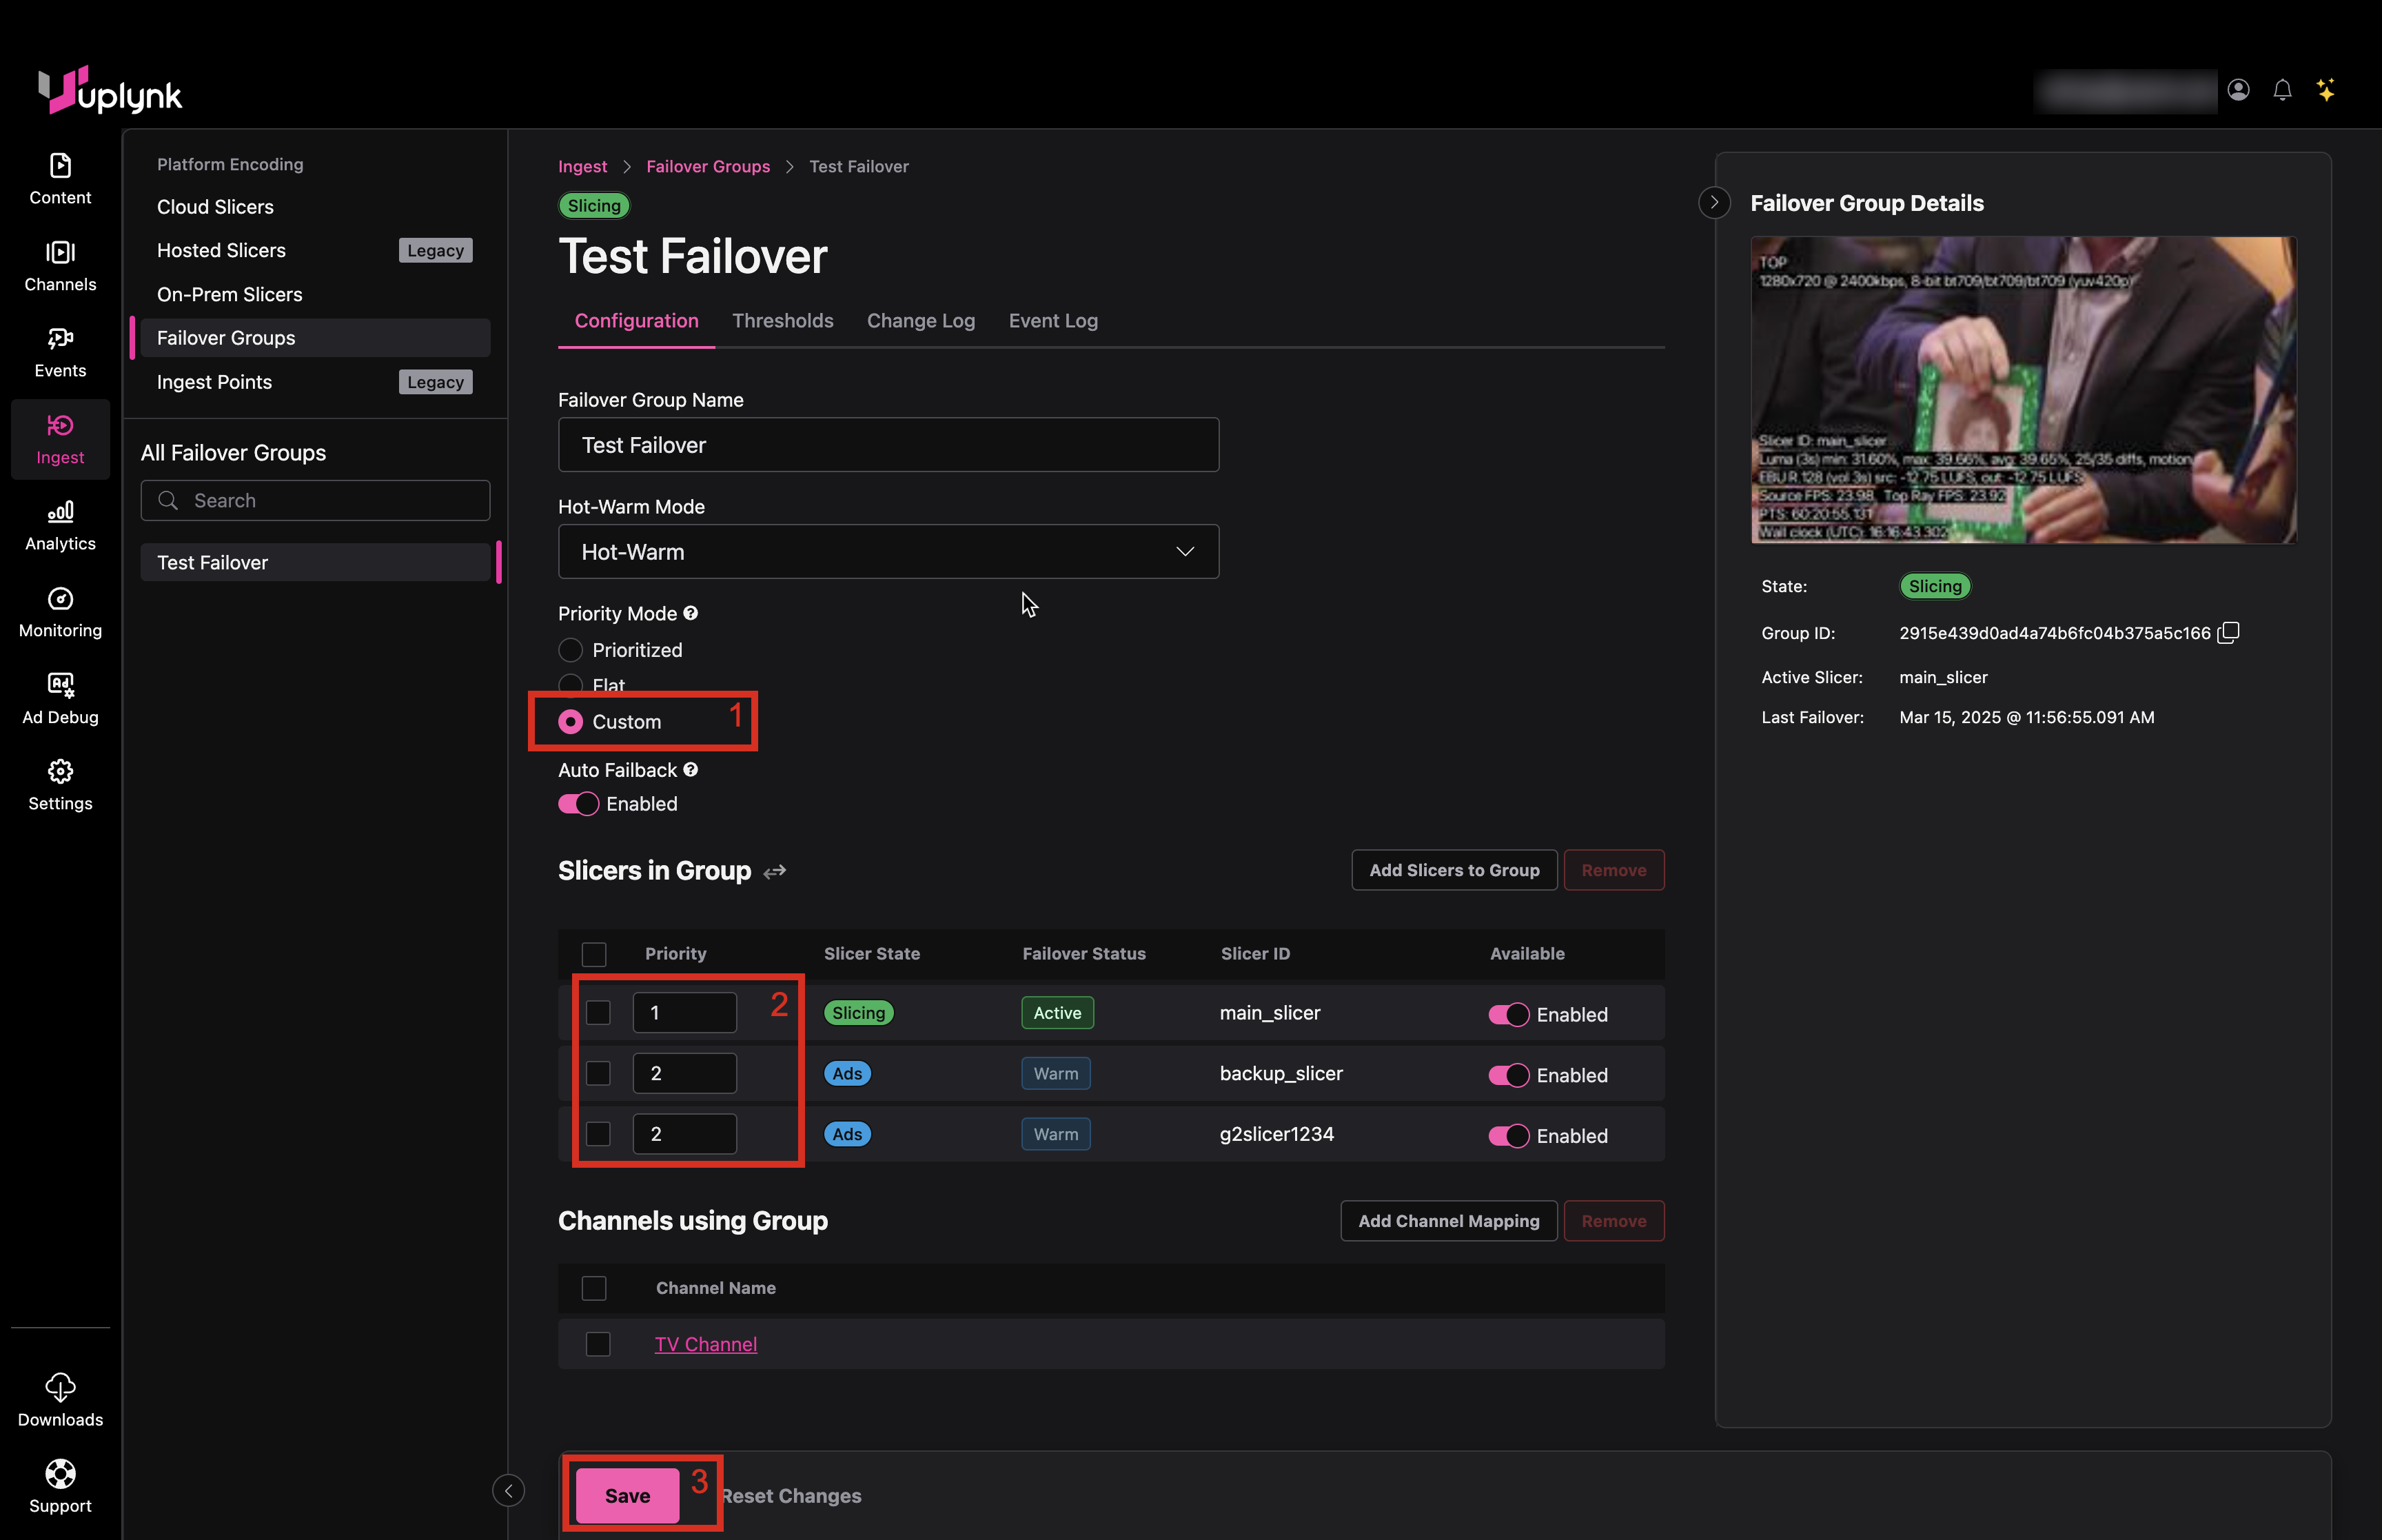This screenshot has width=2382, height=1540.
Task: Open the Content section icon
Action: point(60,165)
